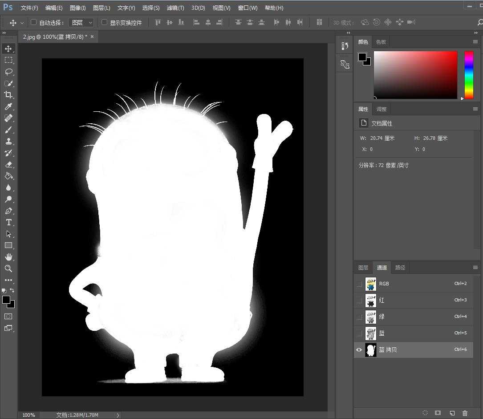Show the 蓝 channel visibility
The image size is (483, 419).
coord(359,333)
